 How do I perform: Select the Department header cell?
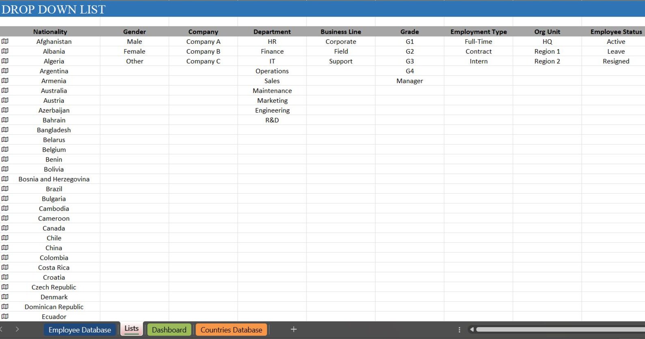click(272, 32)
